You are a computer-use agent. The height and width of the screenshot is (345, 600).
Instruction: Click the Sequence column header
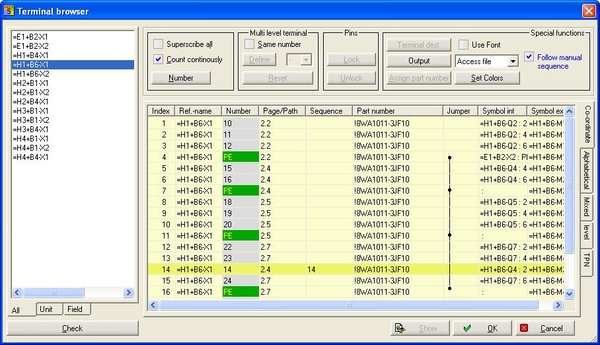click(329, 111)
